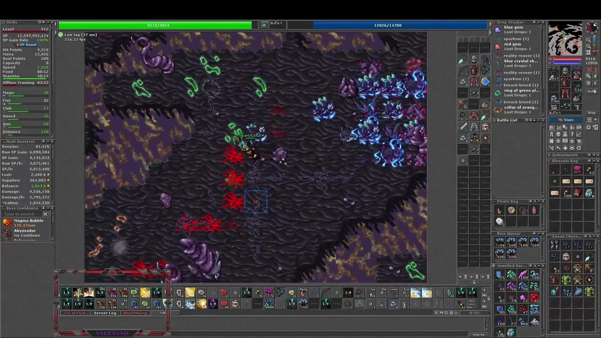
Task: Click pink pouch in Blossom Bag
Action: [x=578, y=169]
